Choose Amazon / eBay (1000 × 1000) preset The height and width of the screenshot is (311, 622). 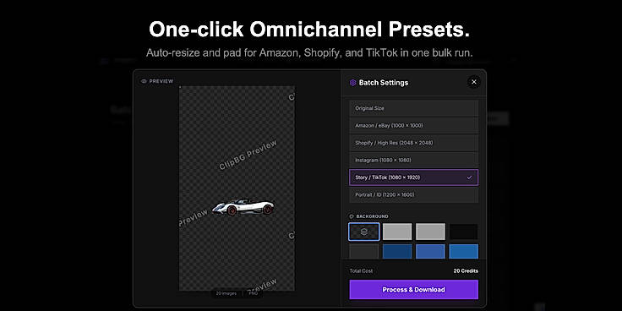(x=413, y=125)
